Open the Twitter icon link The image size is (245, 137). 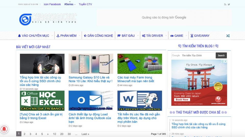(x=229, y=5)
